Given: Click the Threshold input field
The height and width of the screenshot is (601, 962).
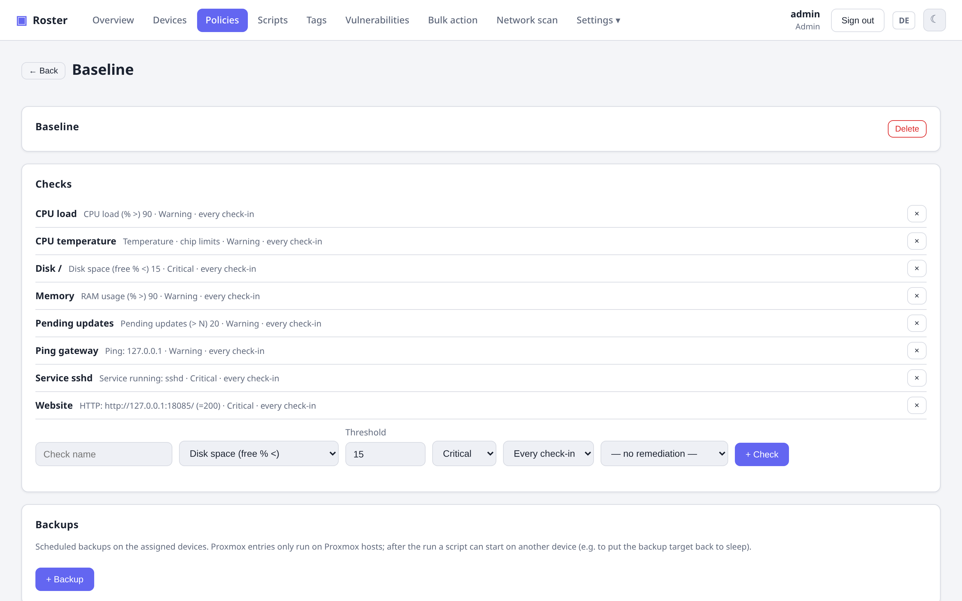Looking at the screenshot, I should point(385,454).
